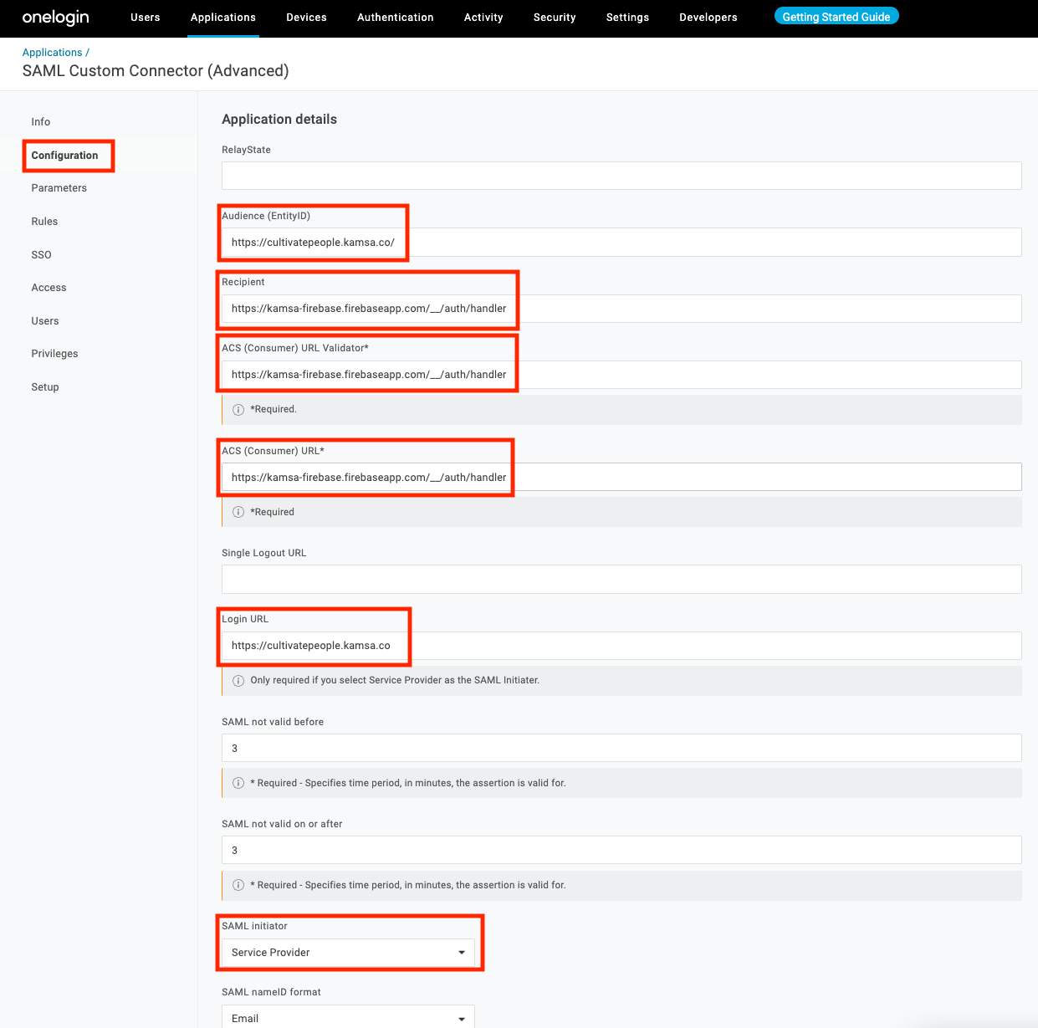Open the SAML nameID format dropdown
1038x1028 pixels.
(x=348, y=1017)
